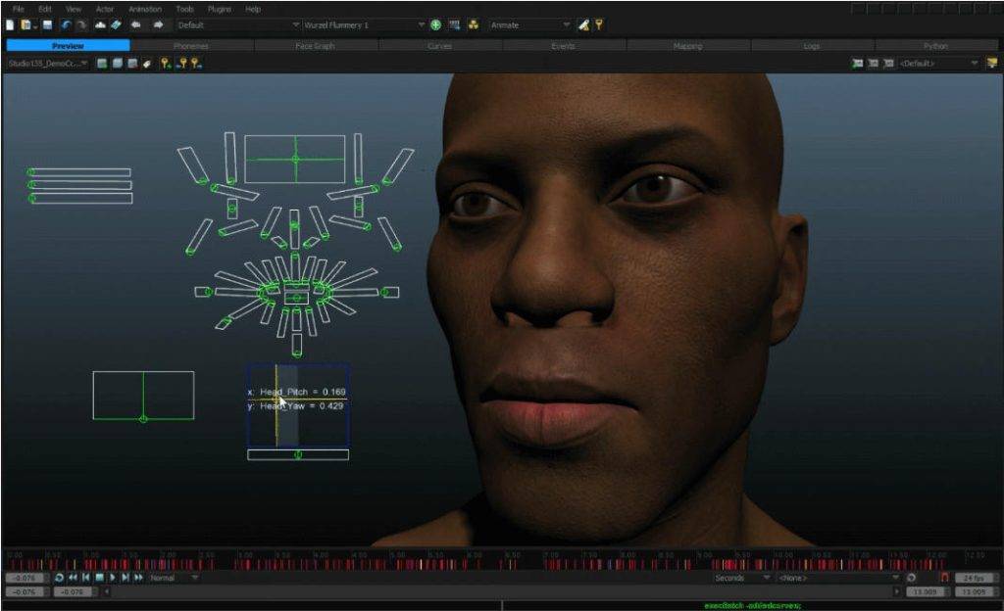Image resolution: width=1004 pixels, height=611 pixels.
Task: Toggle the red magnet snap icon
Action: [944, 577]
